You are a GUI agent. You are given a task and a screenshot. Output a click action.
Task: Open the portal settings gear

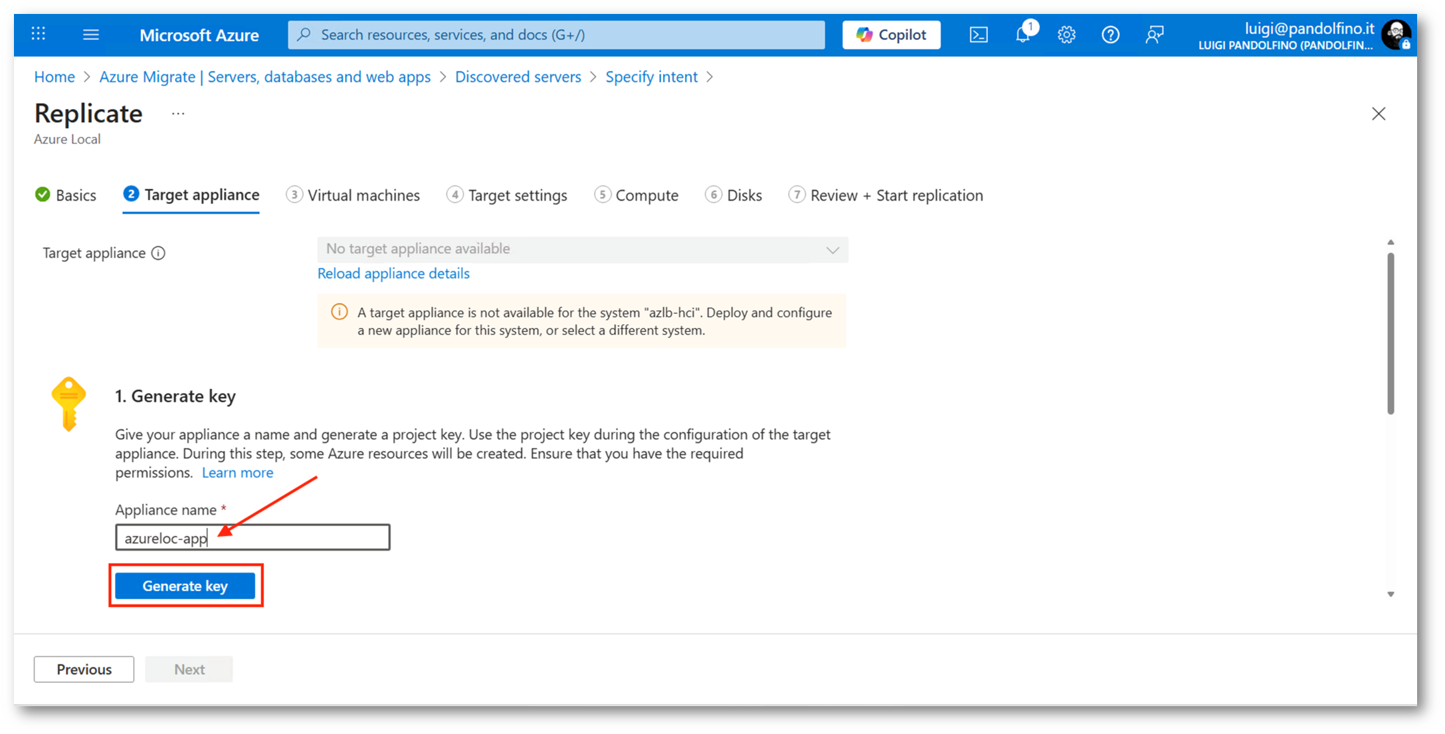(x=1066, y=35)
